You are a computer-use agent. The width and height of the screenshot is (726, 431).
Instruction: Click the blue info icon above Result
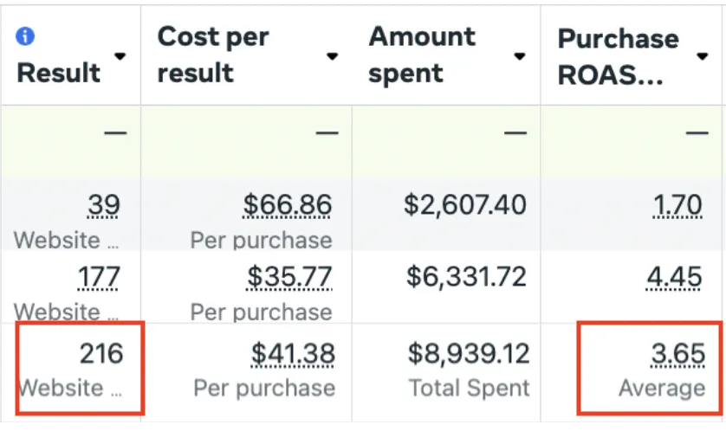[x=25, y=36]
